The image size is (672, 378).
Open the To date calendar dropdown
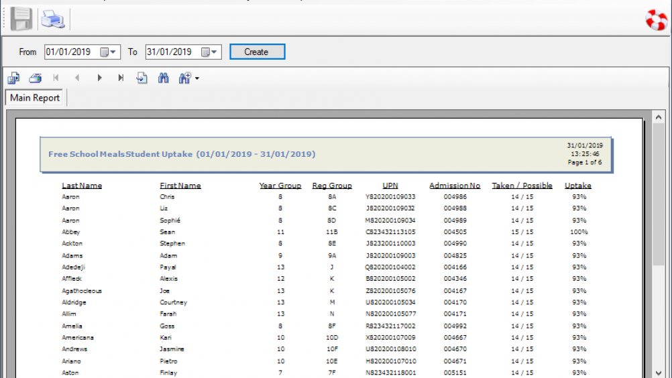click(x=210, y=52)
